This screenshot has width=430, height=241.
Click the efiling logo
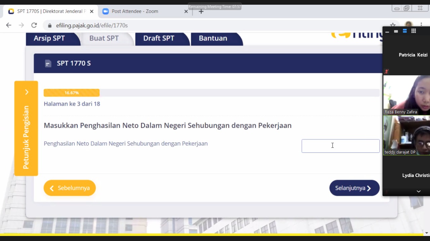[356, 36]
